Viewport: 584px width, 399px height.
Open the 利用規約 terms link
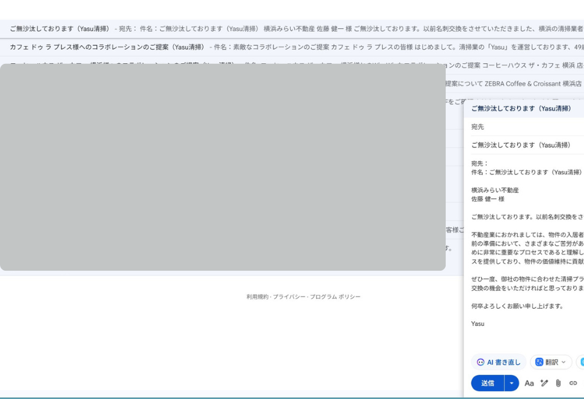coord(258,297)
